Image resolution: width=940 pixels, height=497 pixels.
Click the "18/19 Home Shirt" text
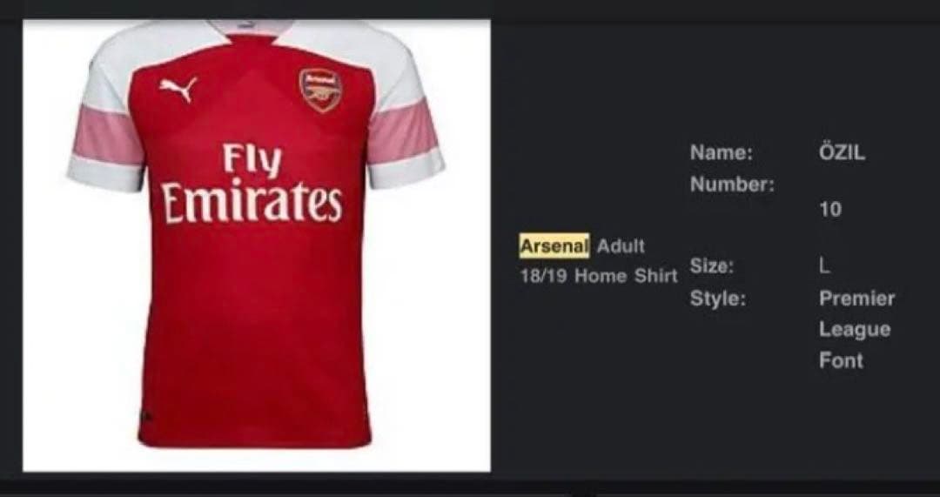(x=598, y=277)
